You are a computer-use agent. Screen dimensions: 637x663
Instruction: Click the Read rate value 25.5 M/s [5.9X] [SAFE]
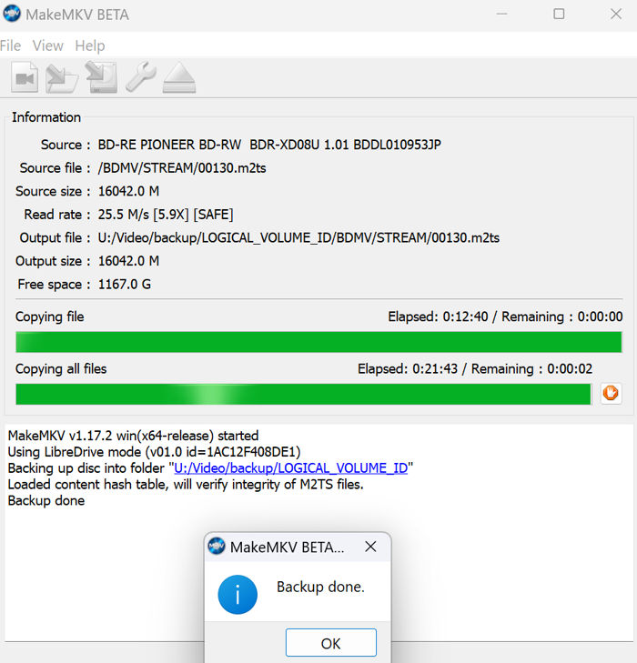click(x=166, y=215)
